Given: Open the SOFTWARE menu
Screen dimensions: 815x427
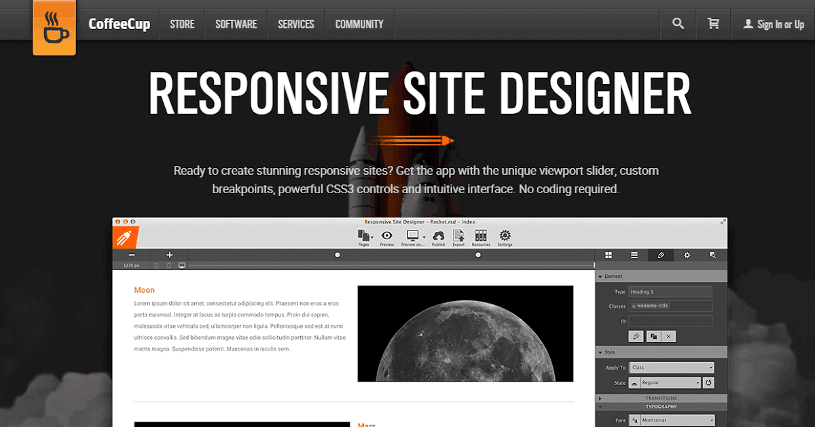Looking at the screenshot, I should (236, 24).
